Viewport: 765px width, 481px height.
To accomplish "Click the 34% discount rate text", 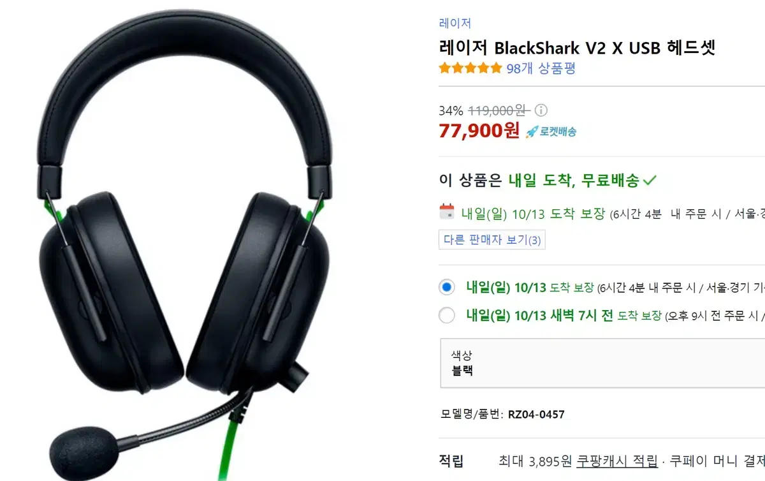I will [451, 110].
